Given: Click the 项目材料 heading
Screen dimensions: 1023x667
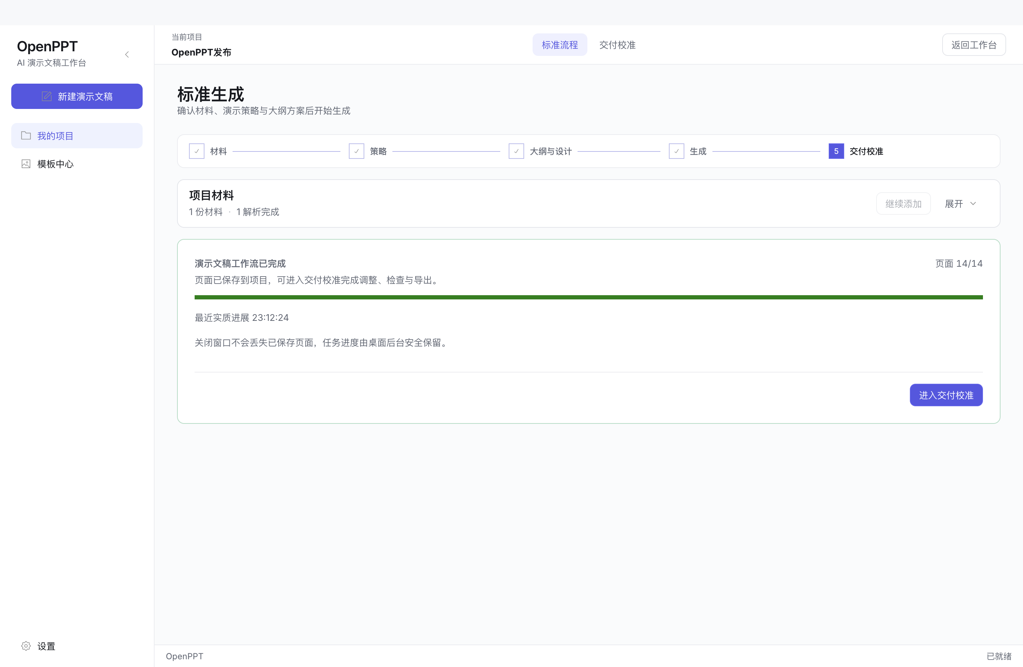Looking at the screenshot, I should (x=211, y=195).
